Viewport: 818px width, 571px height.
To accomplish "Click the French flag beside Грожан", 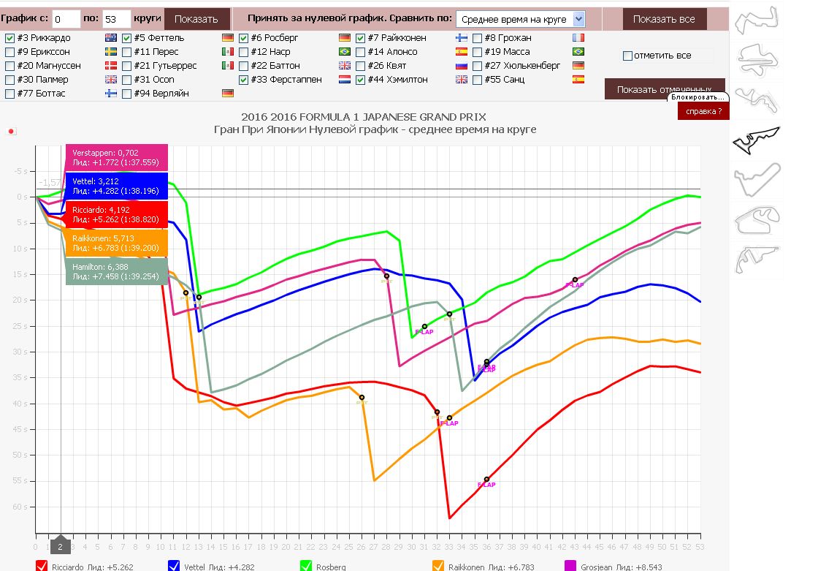I will (578, 37).
